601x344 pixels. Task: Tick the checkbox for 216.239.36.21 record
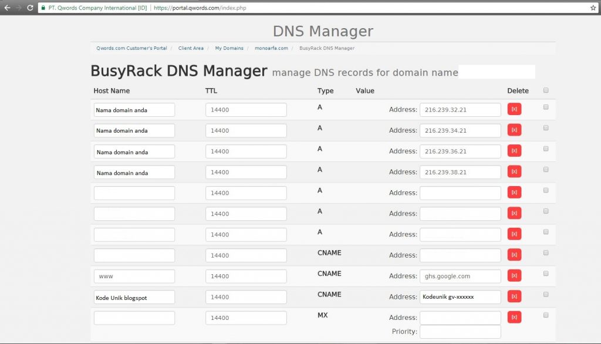546,149
